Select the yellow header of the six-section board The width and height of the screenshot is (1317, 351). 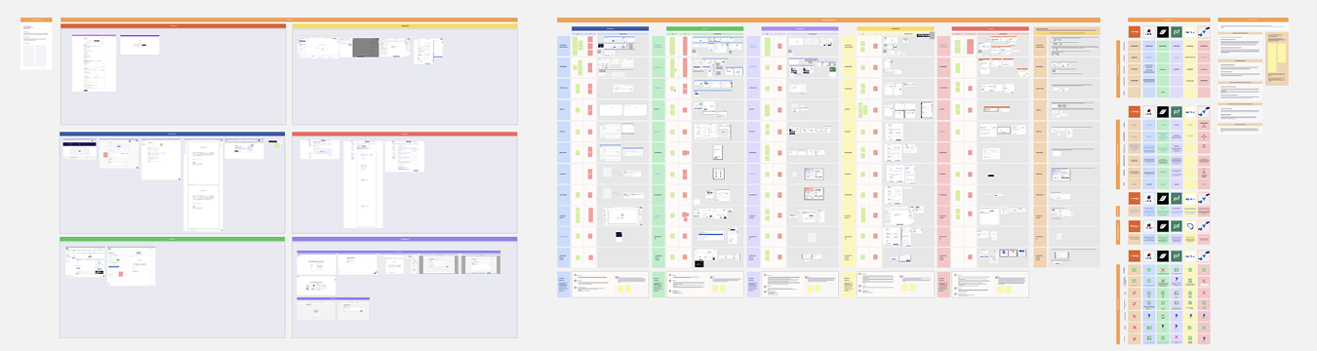point(405,26)
